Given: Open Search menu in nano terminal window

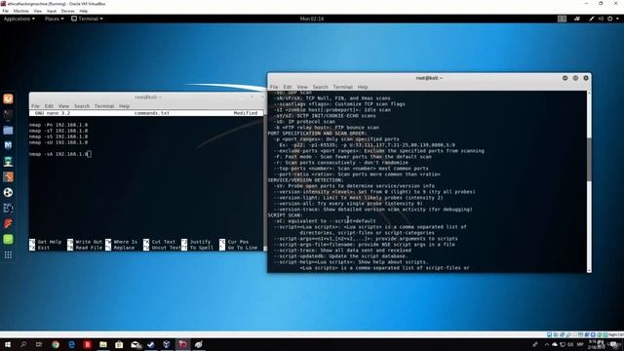Looking at the screenshot, I should click(82, 106).
